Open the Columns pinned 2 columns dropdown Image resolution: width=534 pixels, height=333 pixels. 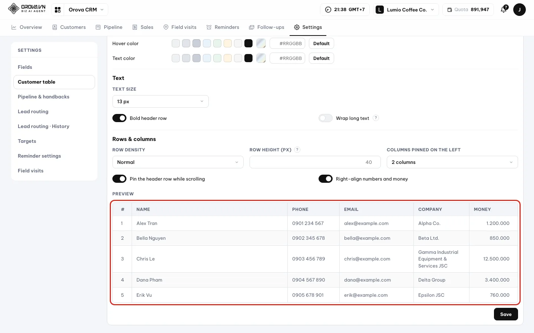[452, 162]
